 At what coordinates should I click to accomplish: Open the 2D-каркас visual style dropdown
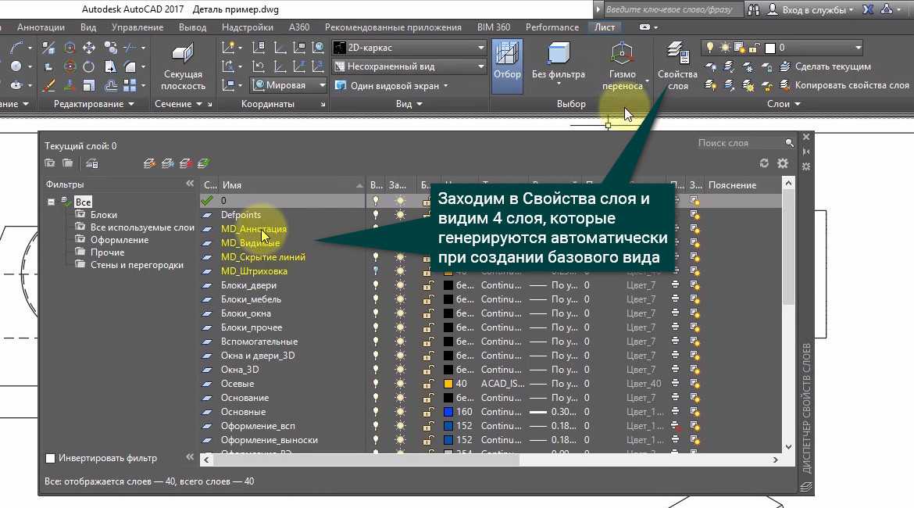point(409,48)
